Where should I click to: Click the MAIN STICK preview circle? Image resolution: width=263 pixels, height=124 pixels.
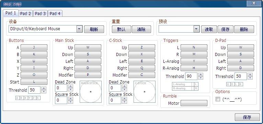[91, 92]
